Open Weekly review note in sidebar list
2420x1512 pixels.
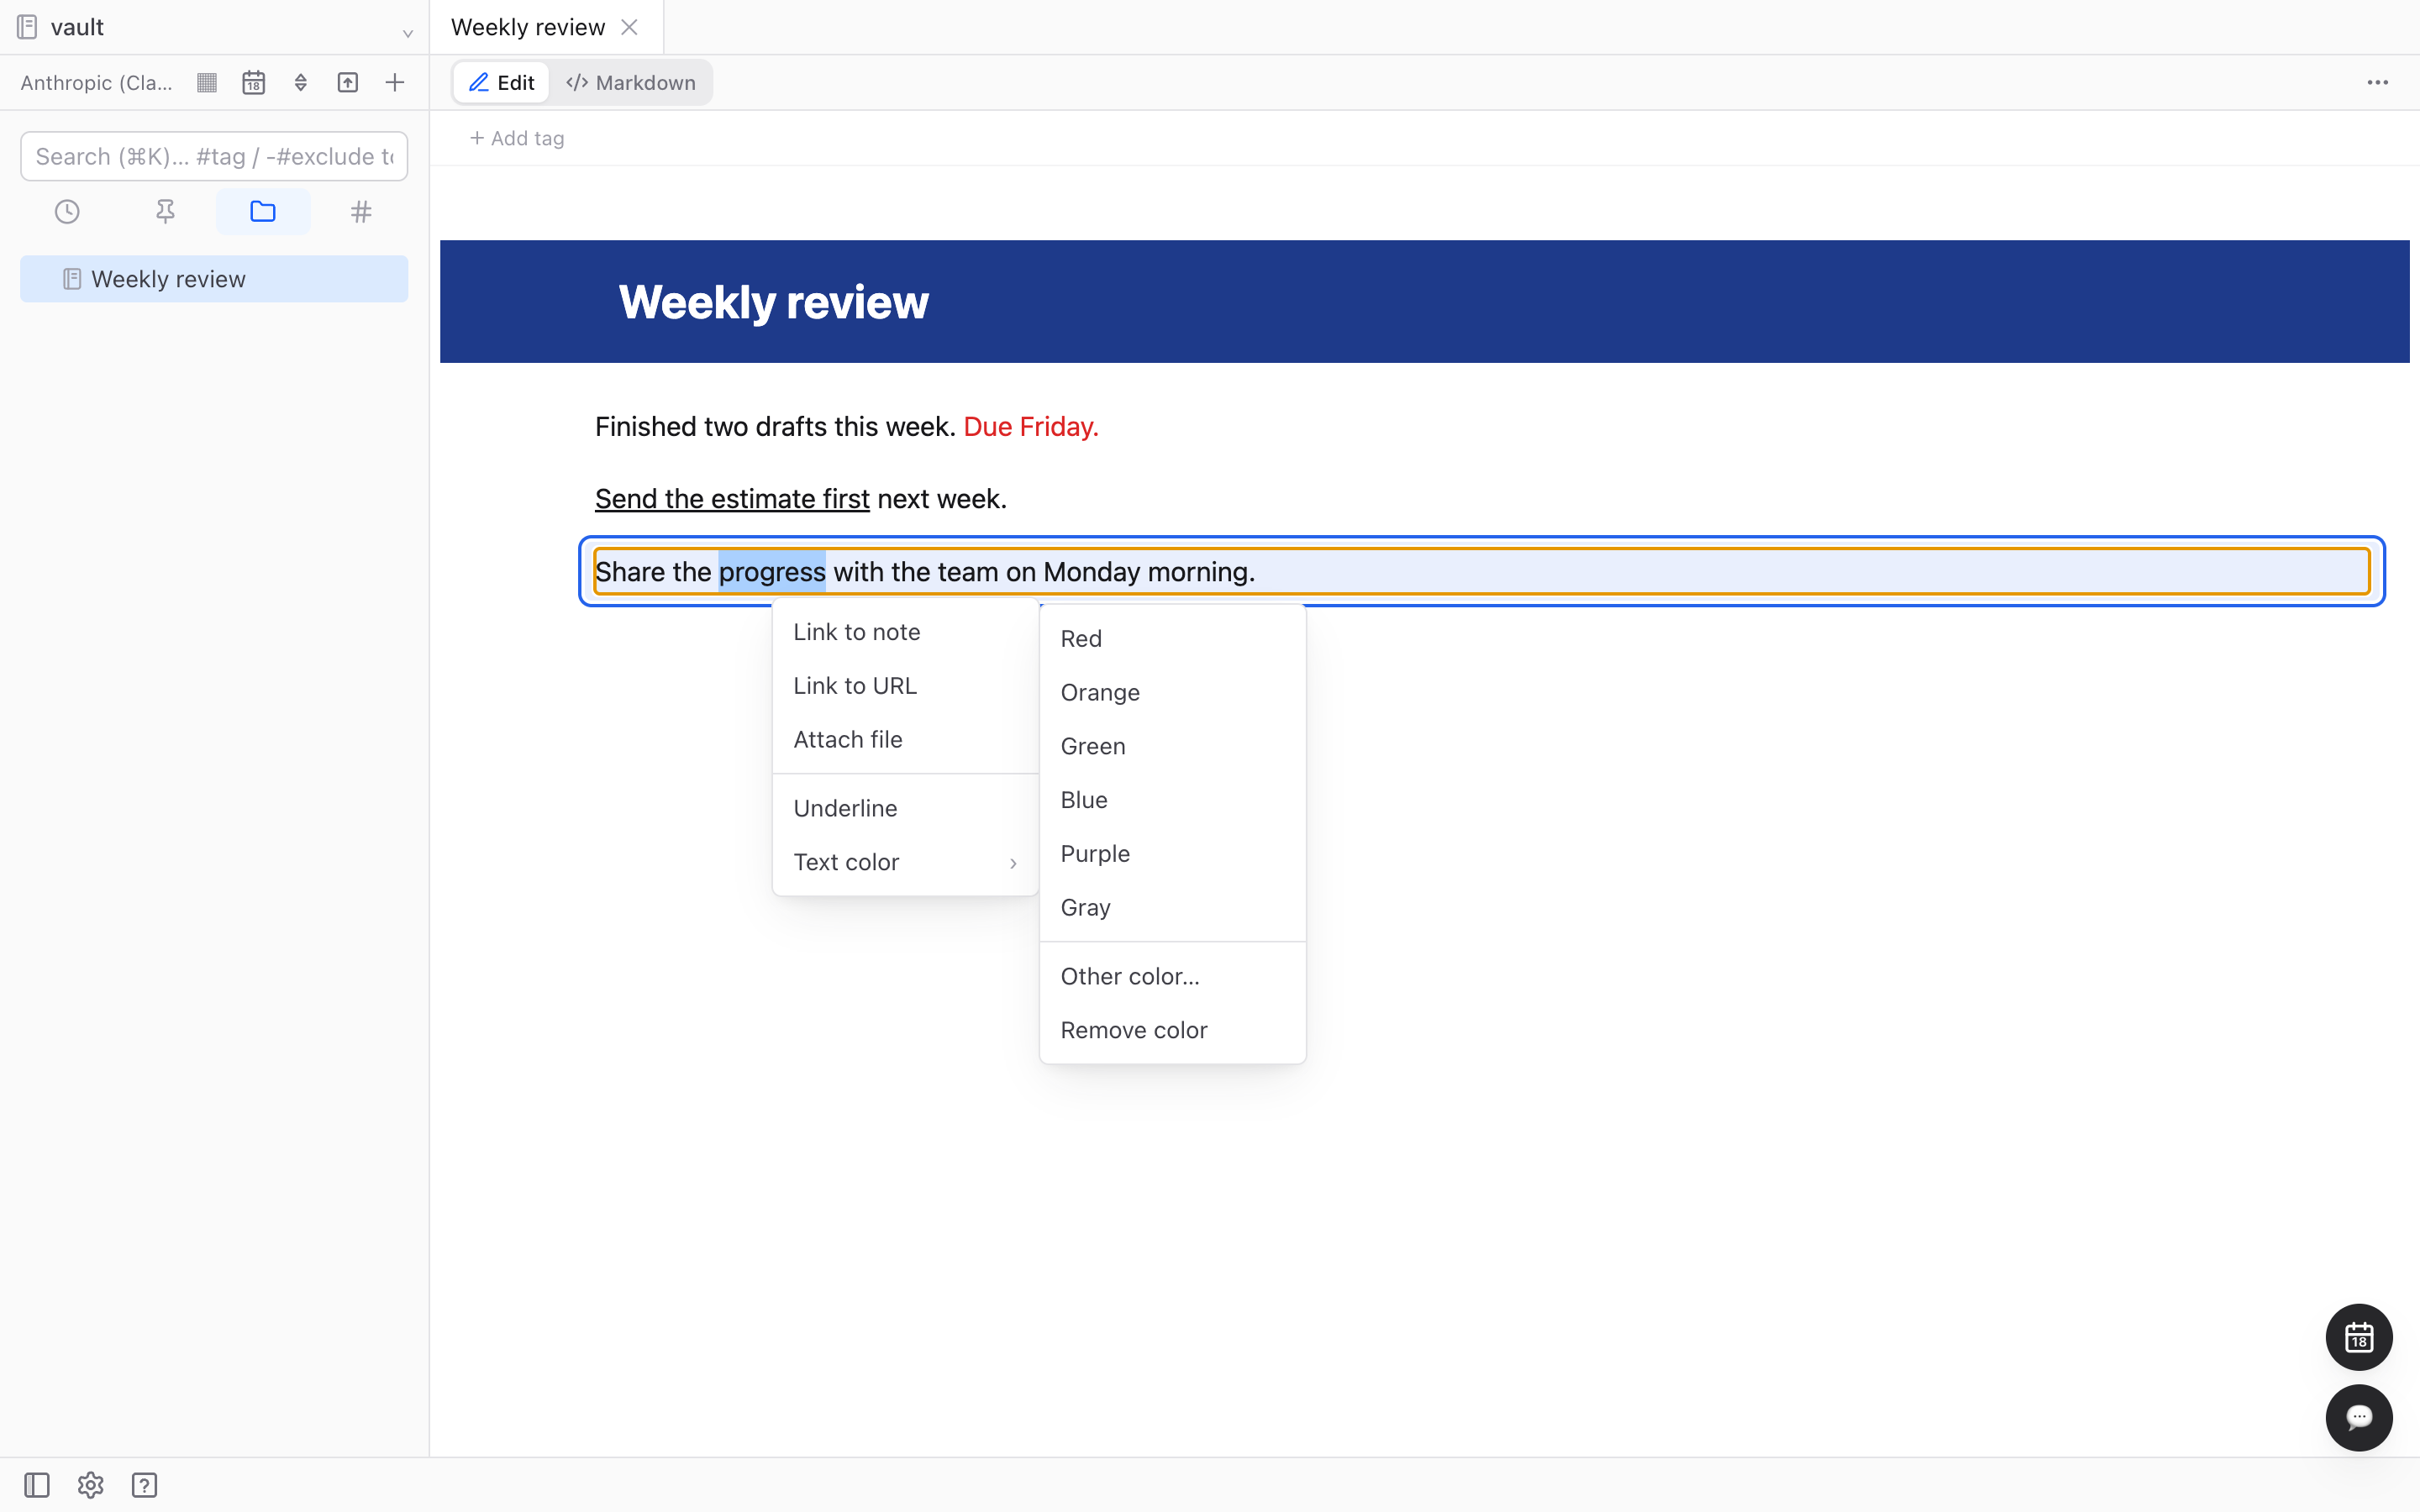click(214, 279)
